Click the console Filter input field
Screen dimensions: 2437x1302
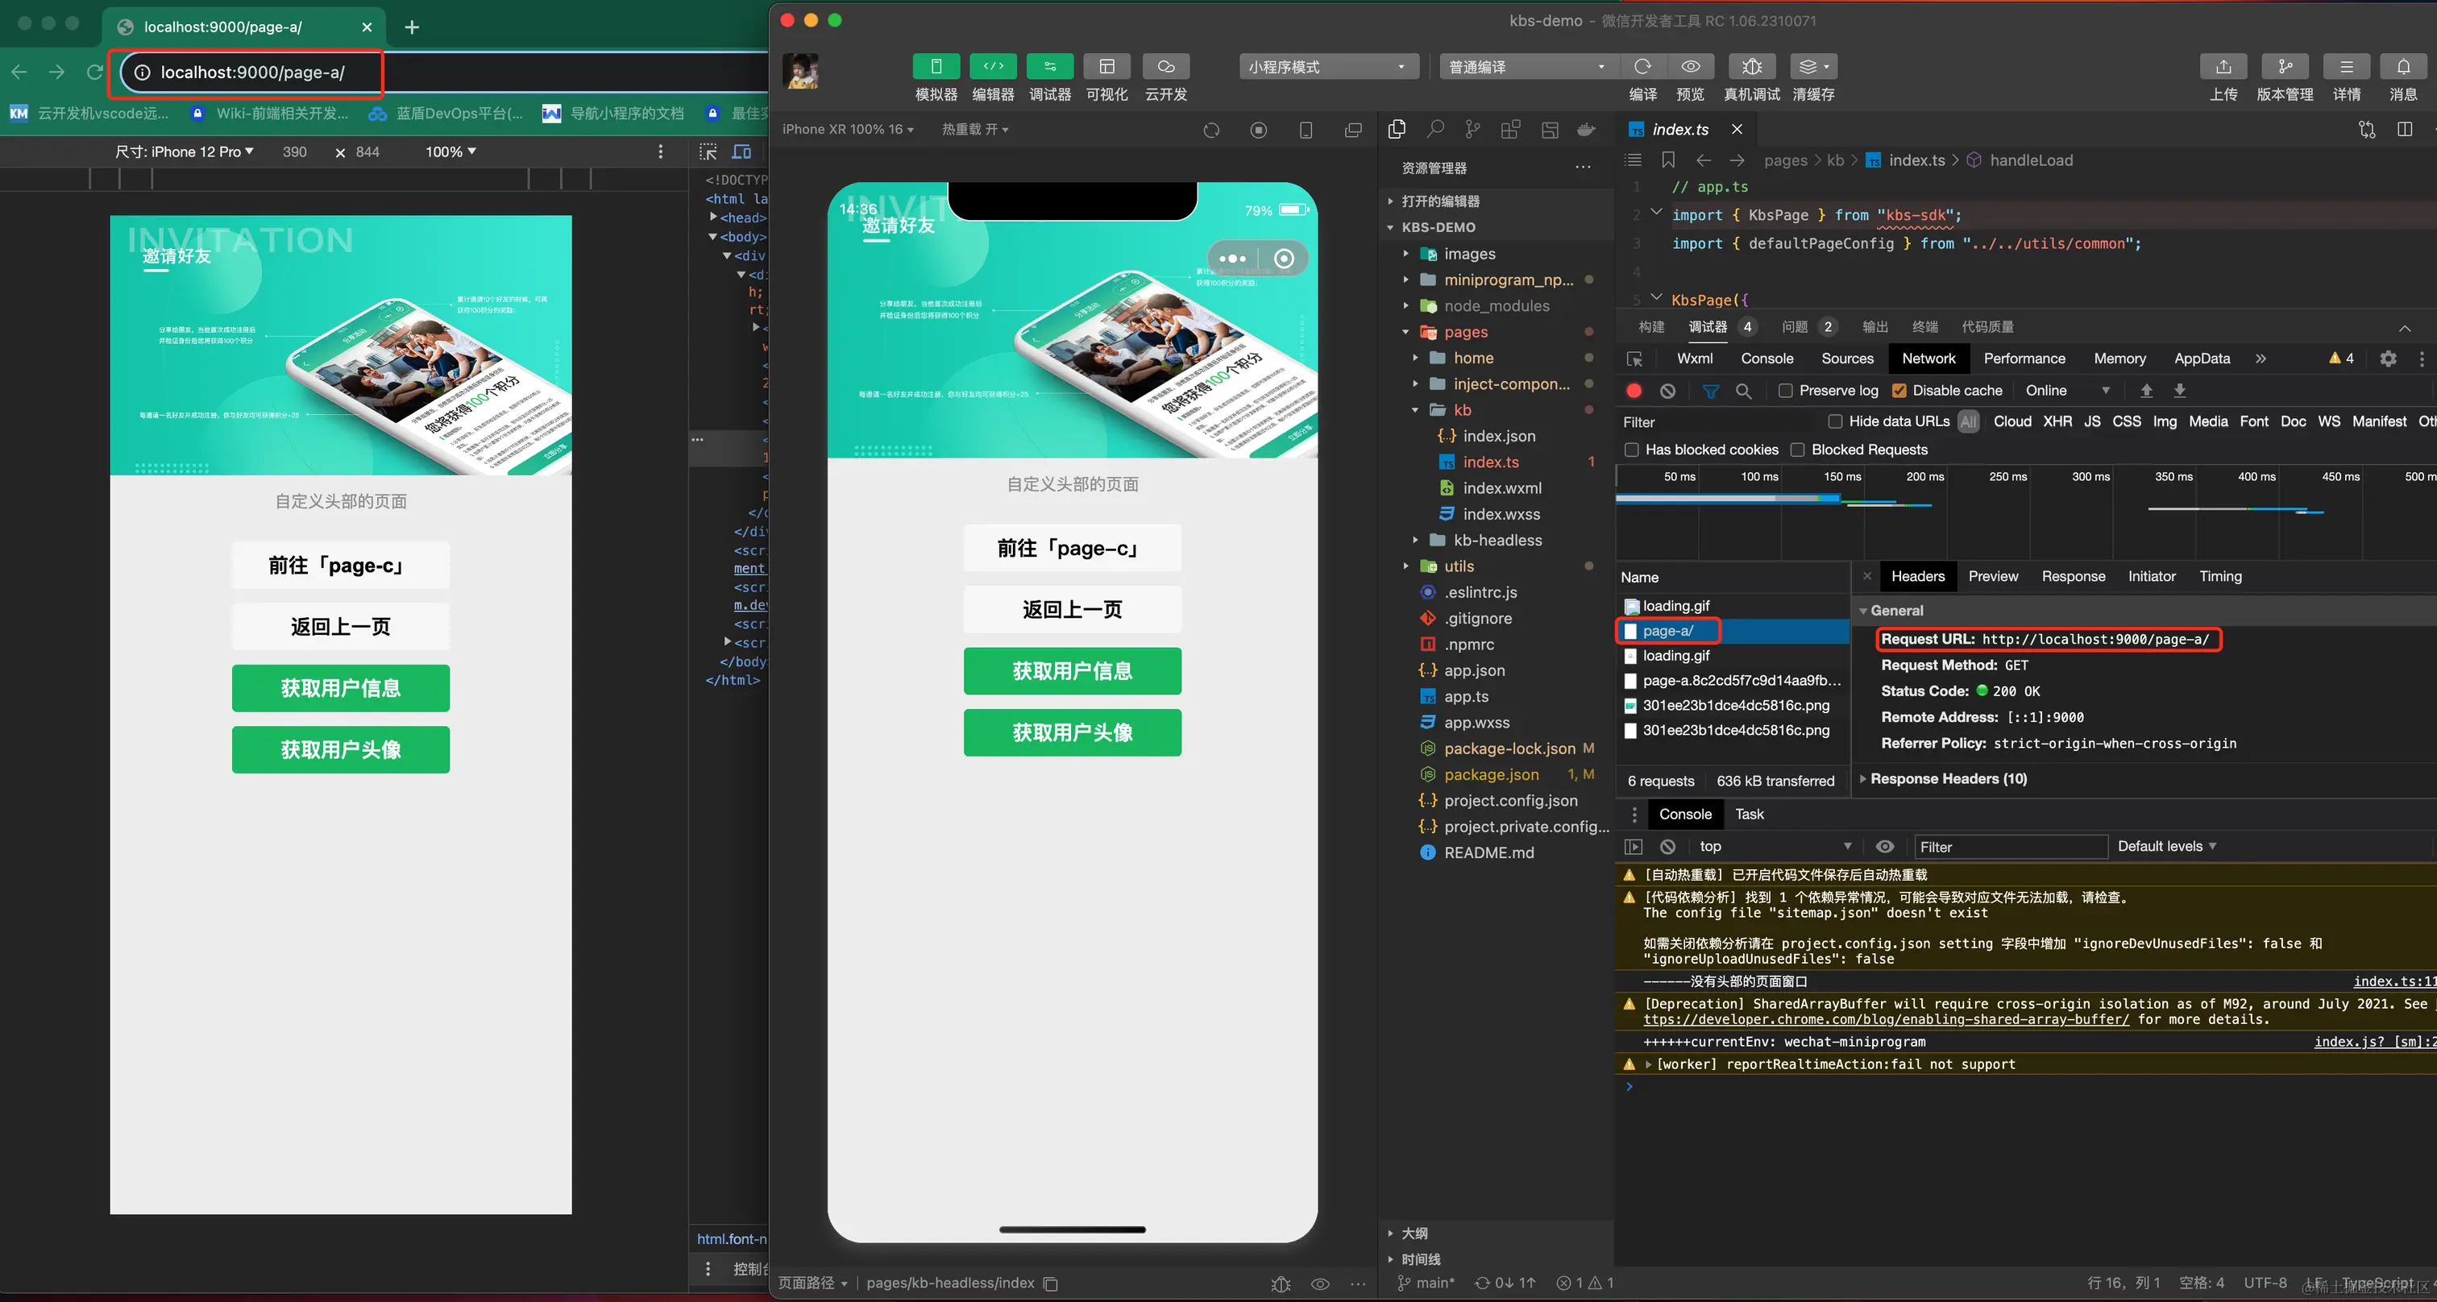[2011, 848]
